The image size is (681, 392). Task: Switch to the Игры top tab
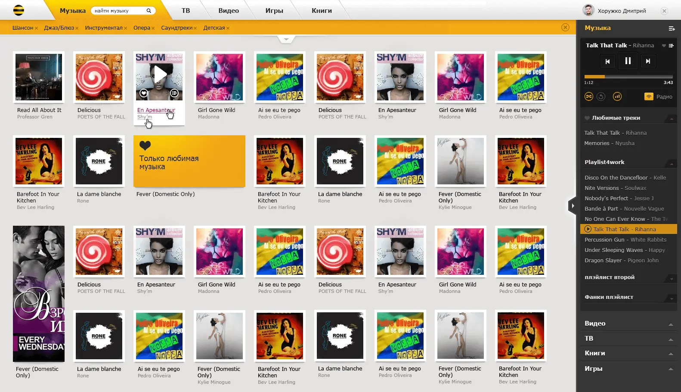pyautogui.click(x=274, y=10)
